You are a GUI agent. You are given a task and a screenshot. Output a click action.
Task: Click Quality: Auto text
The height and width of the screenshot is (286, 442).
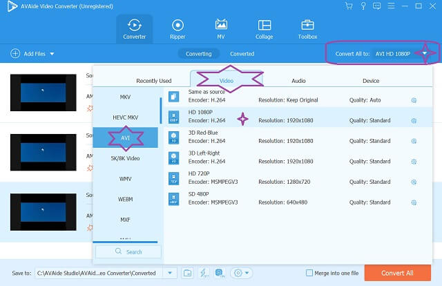[365, 100]
